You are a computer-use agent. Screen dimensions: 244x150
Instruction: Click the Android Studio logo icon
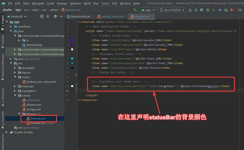[3, 3]
